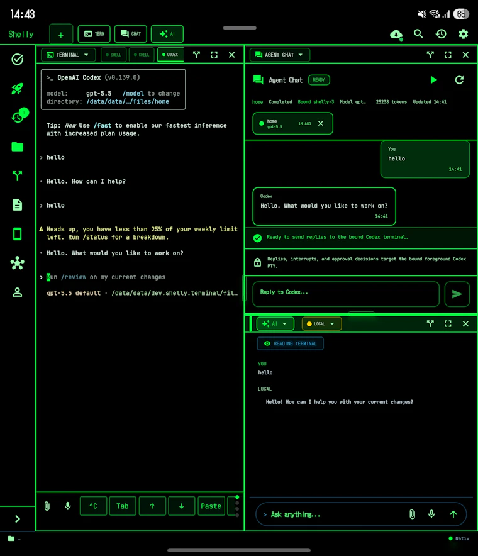
Task: Split the AI pane via branch icon
Action: [430, 324]
